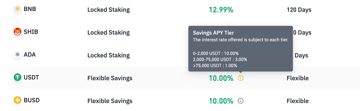Click the yellow info icon beside USDT rate
The image size is (360, 111).
(241, 78)
